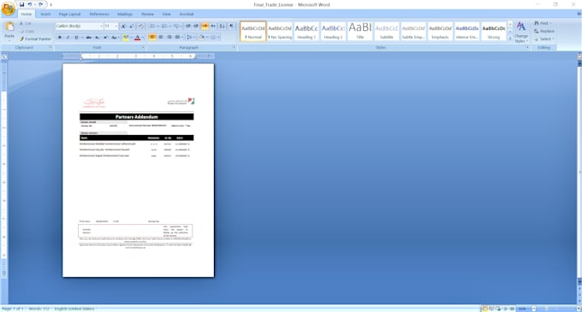Viewport: 582px width, 312px height.
Task: Apply red font color
Action: [x=137, y=38]
